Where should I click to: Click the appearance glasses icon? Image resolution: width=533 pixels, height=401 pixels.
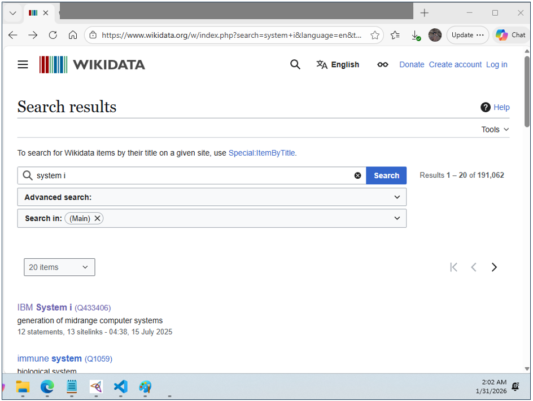(x=383, y=65)
